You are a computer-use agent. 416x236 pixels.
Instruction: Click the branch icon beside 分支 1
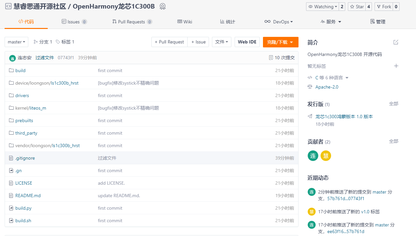coord(36,42)
